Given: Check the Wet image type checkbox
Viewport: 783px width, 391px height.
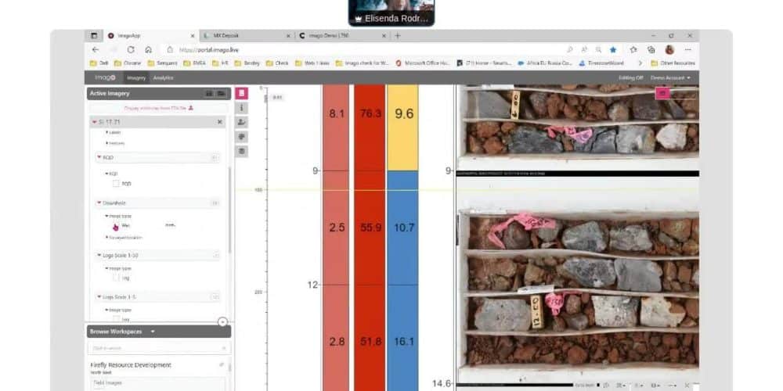Looking at the screenshot, I should click(116, 225).
